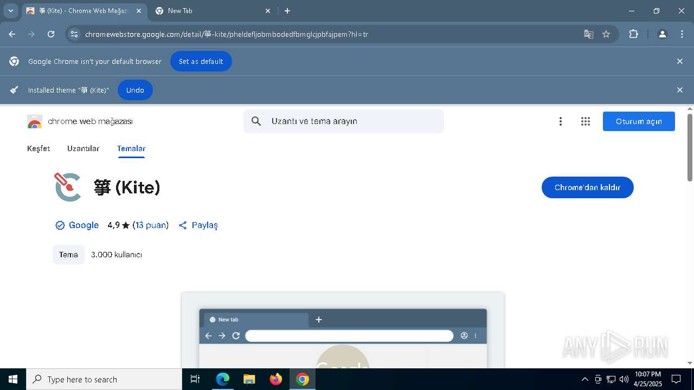Open the Chrome profile icon
Screen dimensions: 694x390
click(662, 34)
